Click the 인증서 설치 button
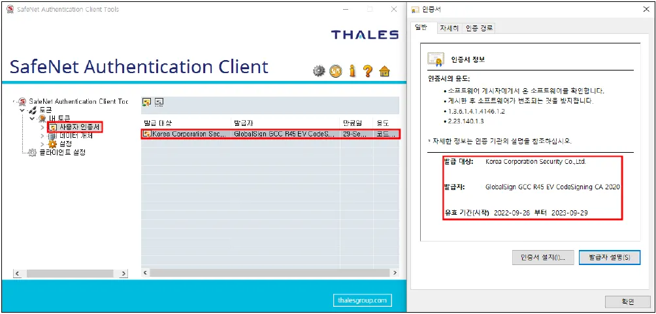The width and height of the screenshot is (656, 314). (542, 258)
